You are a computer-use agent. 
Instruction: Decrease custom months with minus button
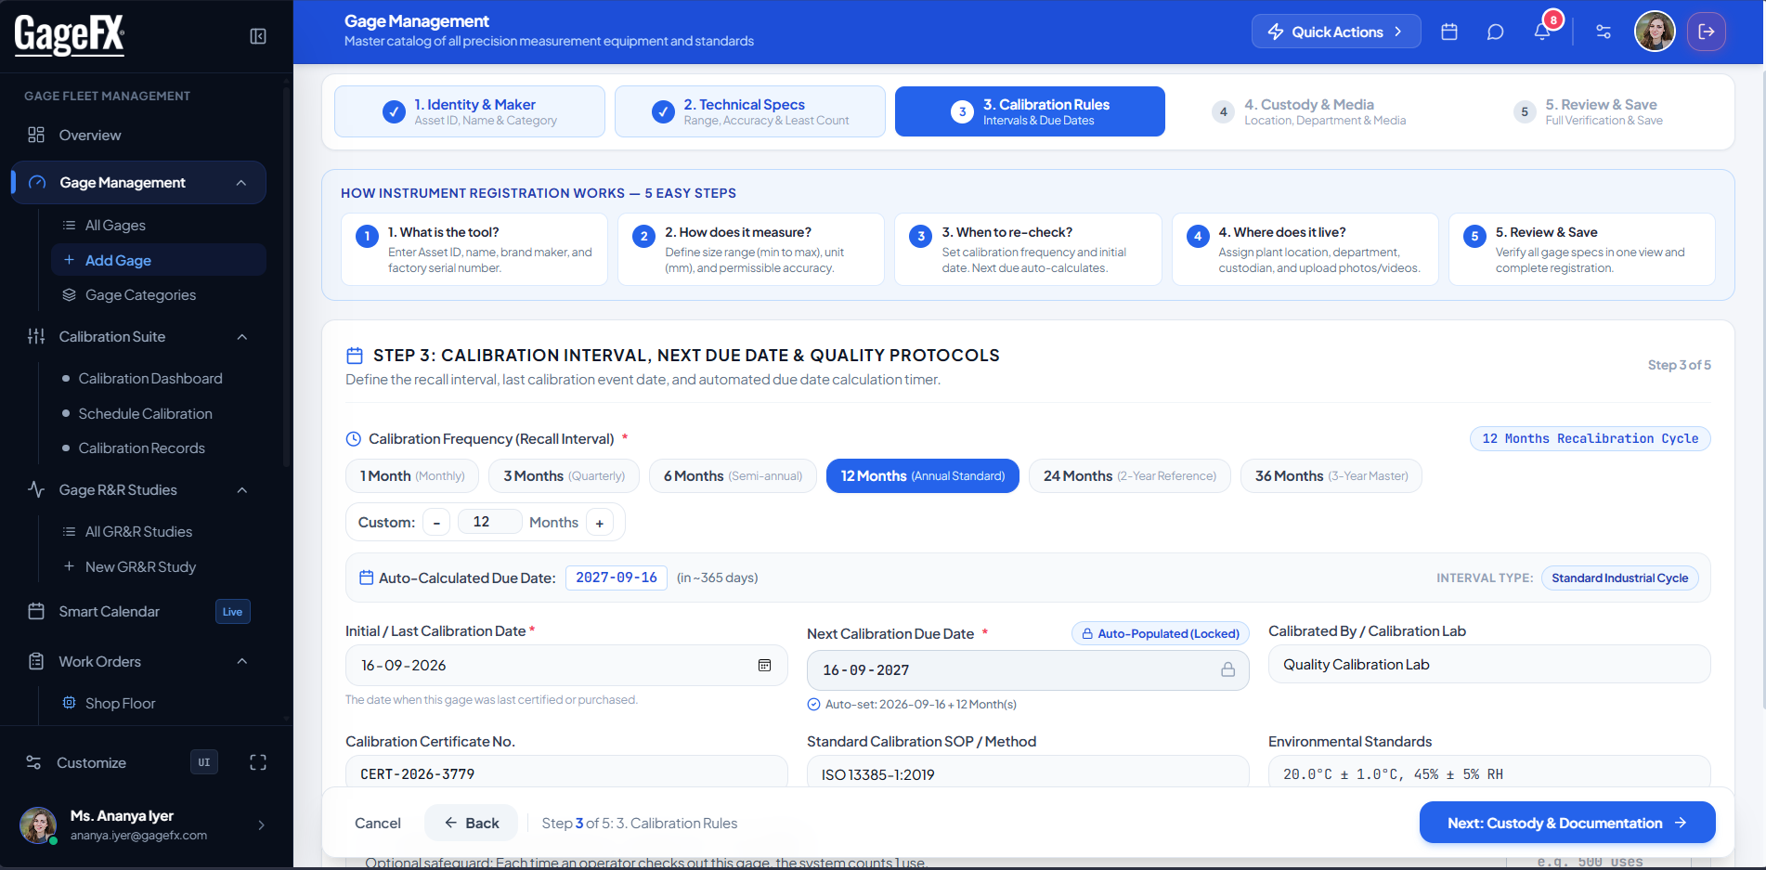pyautogui.click(x=436, y=523)
